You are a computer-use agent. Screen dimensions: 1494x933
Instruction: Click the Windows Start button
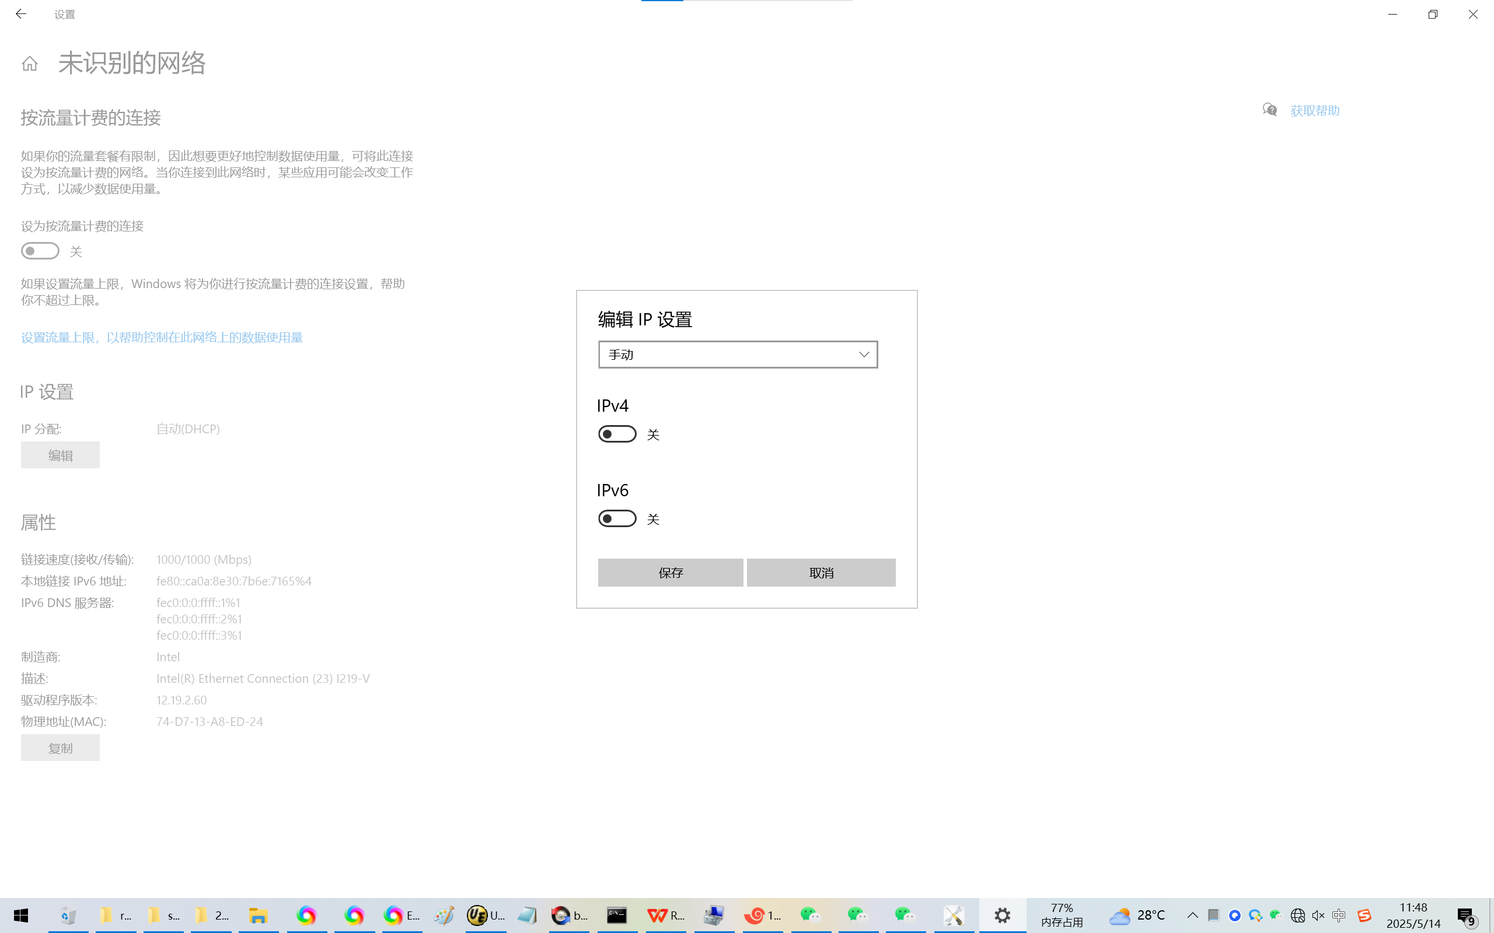(21, 915)
